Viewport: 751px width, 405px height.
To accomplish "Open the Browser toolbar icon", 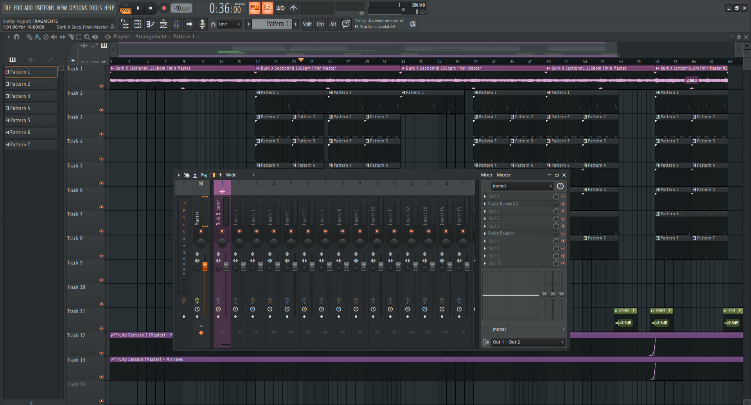I will [125, 24].
